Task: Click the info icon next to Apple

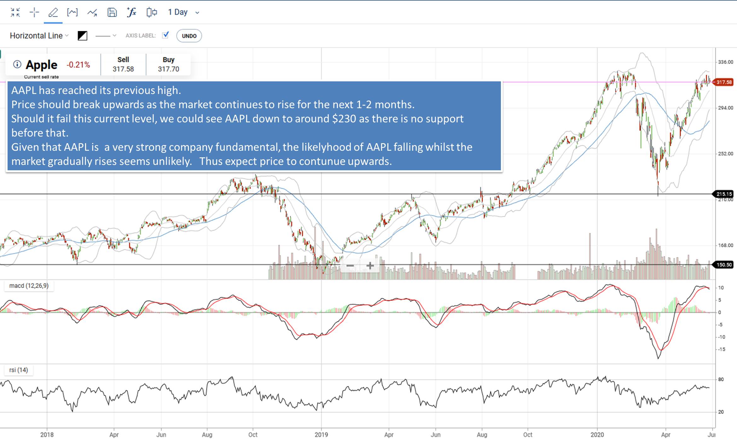Action: (17, 64)
